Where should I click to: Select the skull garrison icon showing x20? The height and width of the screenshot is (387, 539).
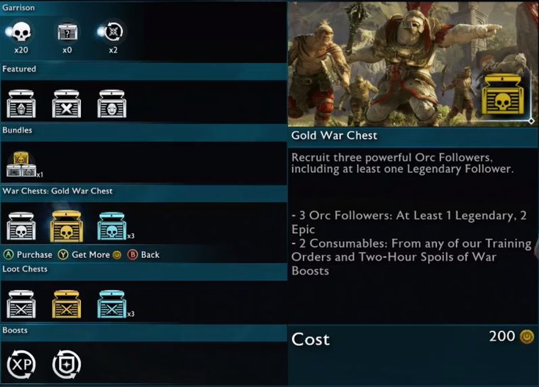click(21, 32)
